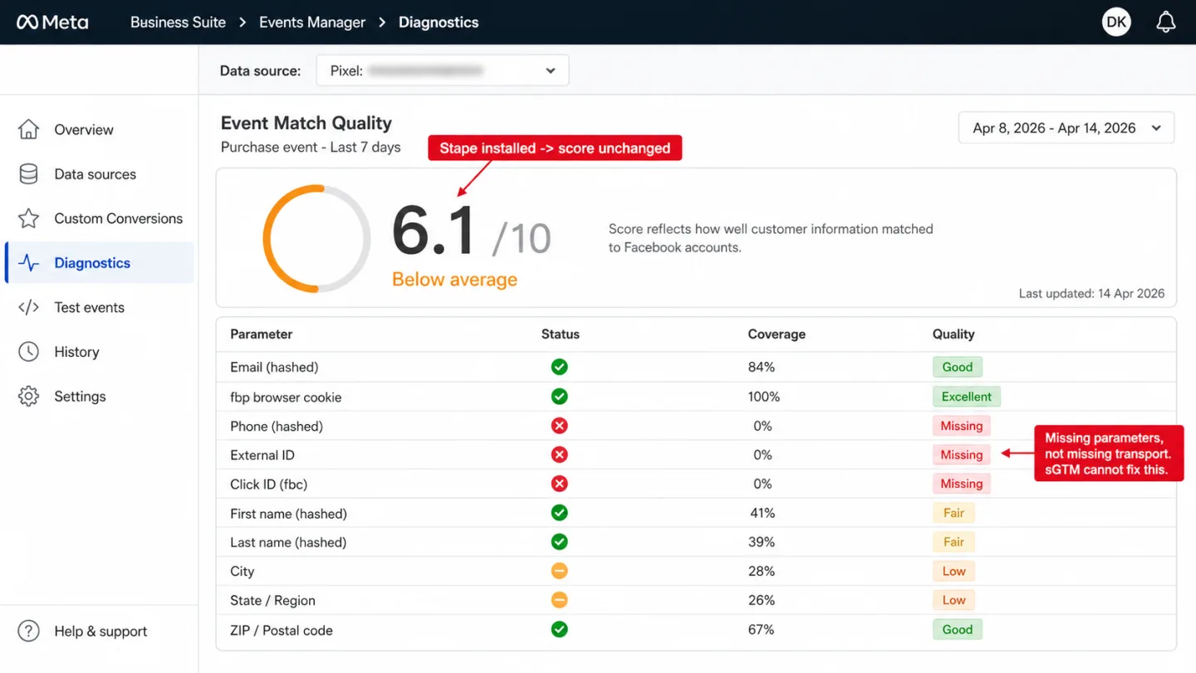Click the Event Match Quality heading
The height and width of the screenshot is (673, 1196).
(306, 123)
